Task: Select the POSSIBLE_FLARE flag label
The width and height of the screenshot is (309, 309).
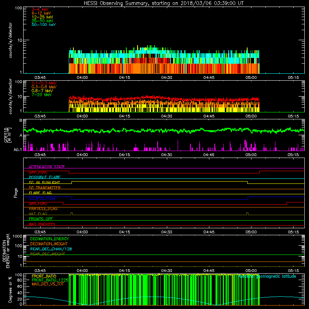Action: 44,177
